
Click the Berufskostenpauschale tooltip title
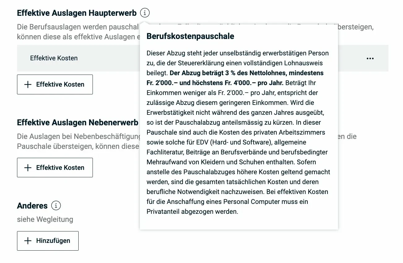[190, 36]
